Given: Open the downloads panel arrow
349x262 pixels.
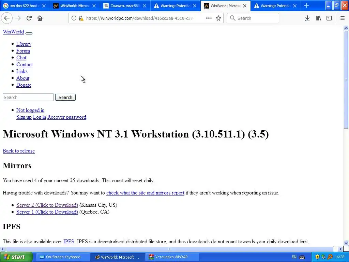Looking at the screenshot, I should pos(307,18).
